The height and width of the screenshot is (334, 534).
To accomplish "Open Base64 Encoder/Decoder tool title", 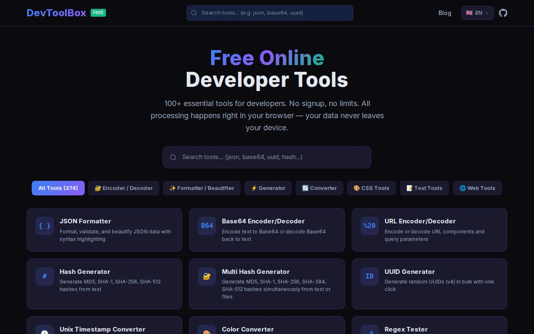I will [263, 221].
